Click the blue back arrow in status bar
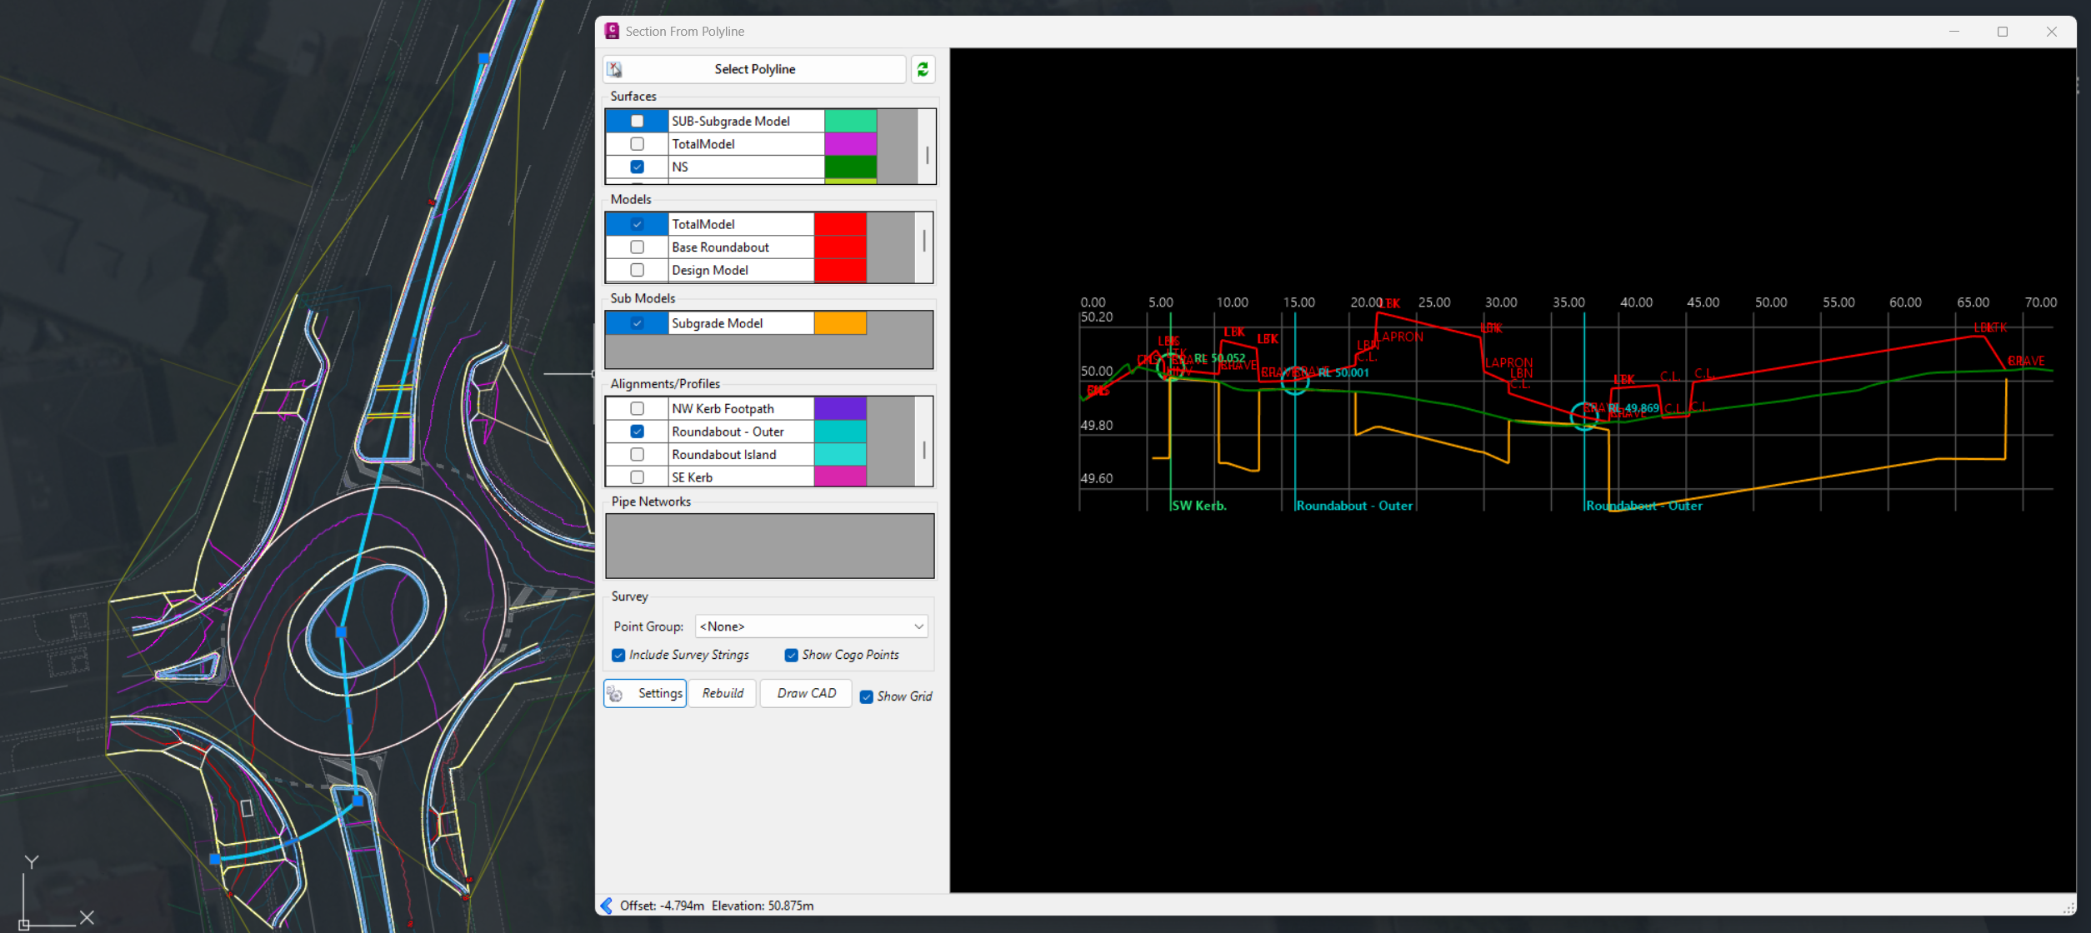The height and width of the screenshot is (933, 2091). point(607,906)
